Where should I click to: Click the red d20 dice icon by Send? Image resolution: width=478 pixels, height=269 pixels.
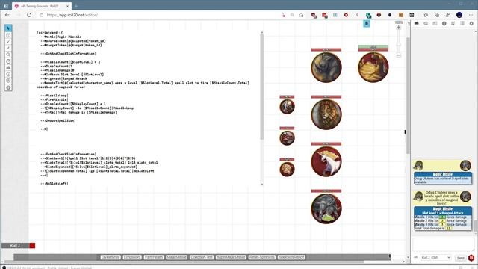pyautogui.click(x=471, y=258)
